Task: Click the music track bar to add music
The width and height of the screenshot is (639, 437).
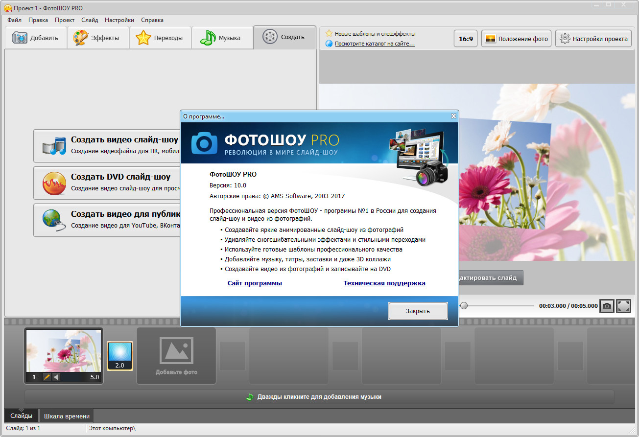Action: tap(319, 397)
